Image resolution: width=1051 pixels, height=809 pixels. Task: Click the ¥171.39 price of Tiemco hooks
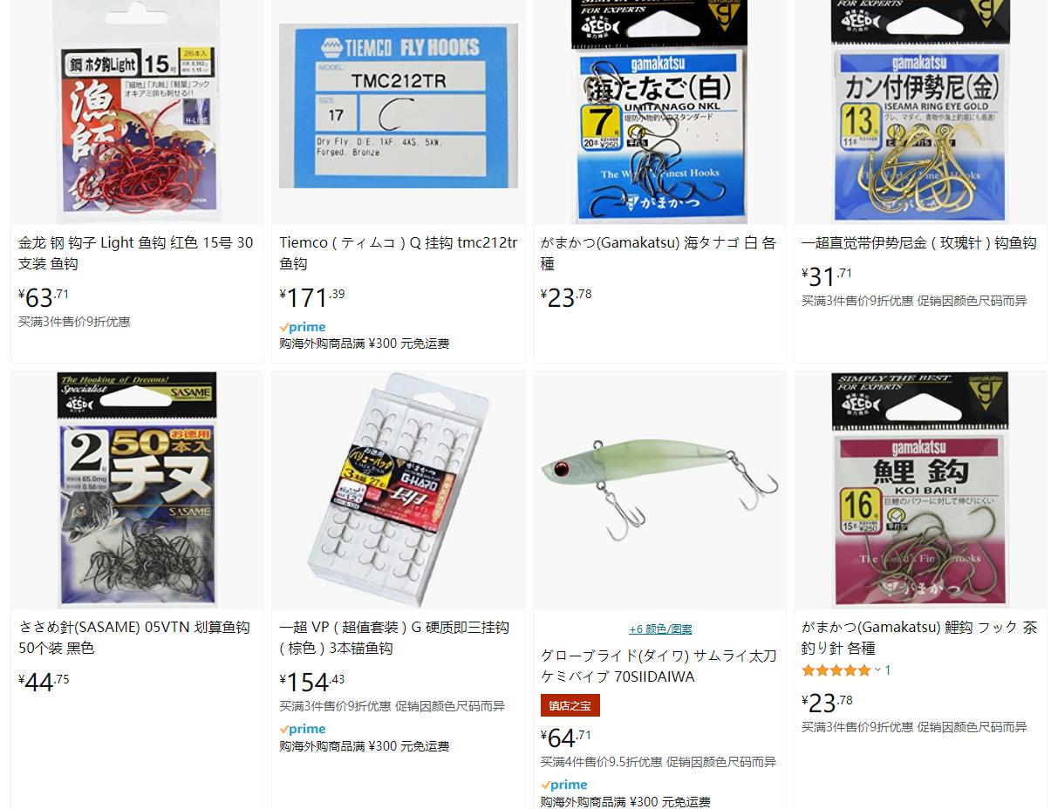(x=312, y=297)
